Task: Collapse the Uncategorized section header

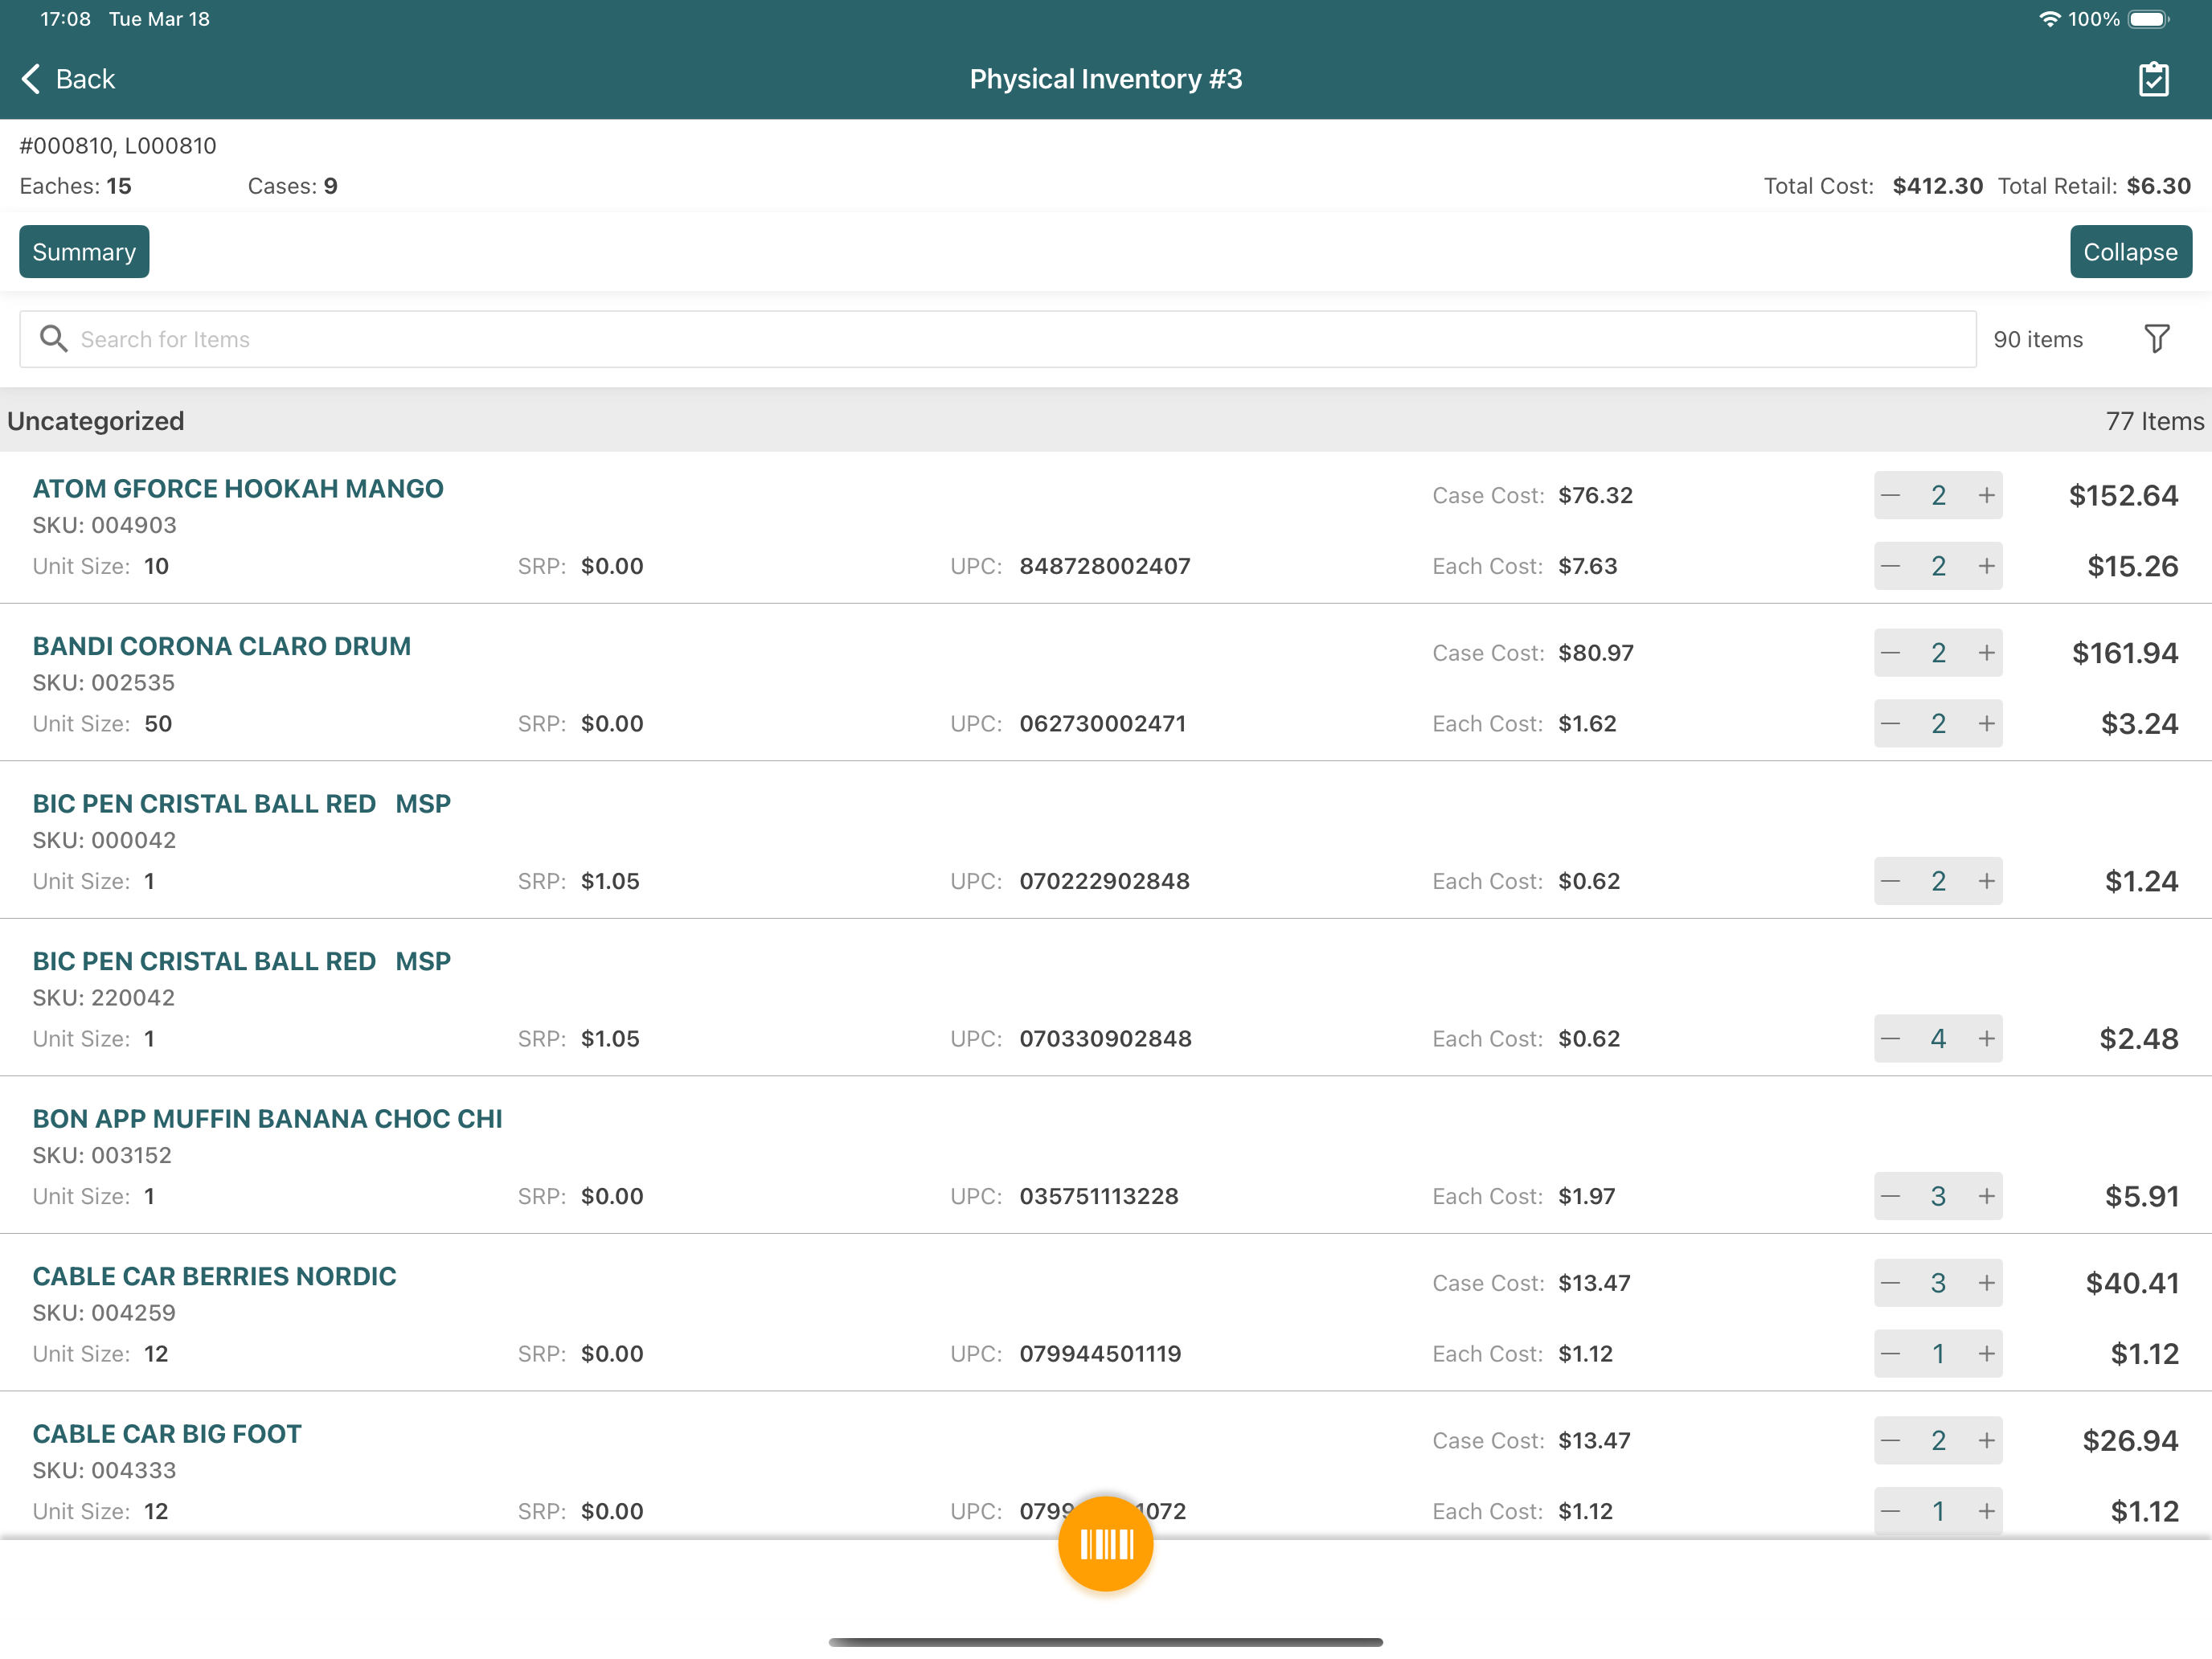Action: point(1106,421)
